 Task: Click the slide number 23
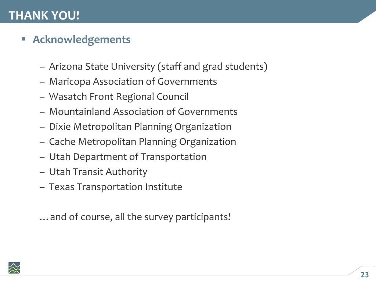coord(365,275)
